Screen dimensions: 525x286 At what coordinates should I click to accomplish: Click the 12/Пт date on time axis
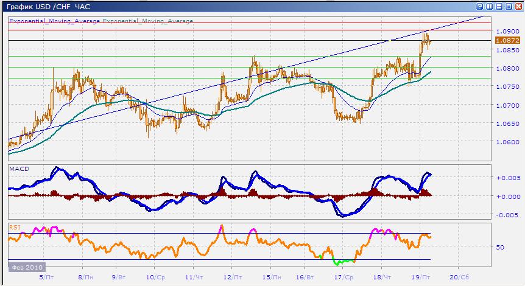pyautogui.click(x=231, y=276)
